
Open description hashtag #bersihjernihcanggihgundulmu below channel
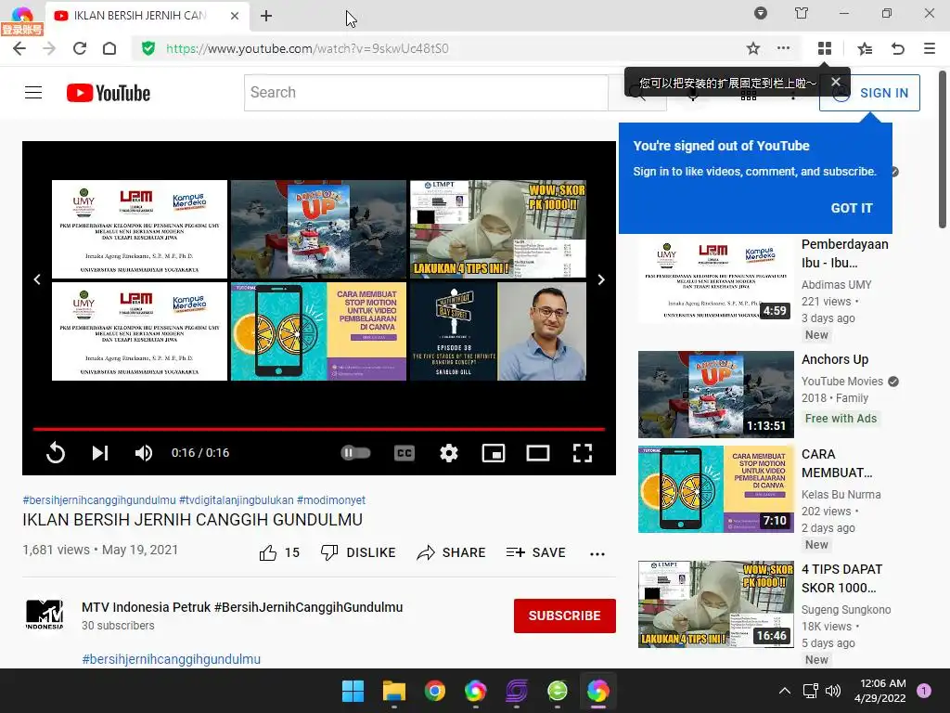tap(171, 659)
